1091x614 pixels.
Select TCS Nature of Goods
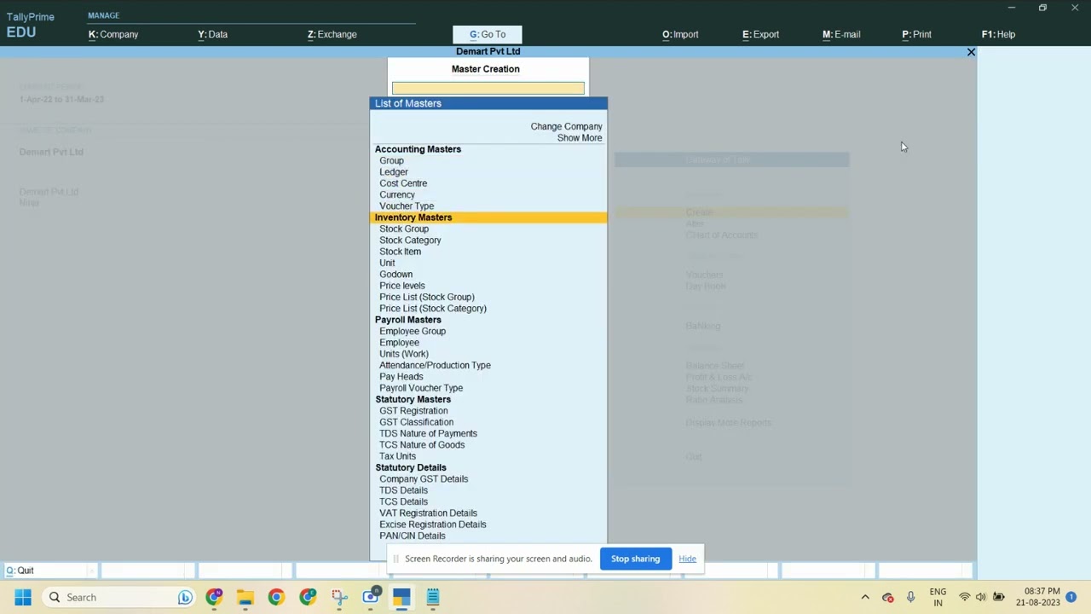pos(422,445)
